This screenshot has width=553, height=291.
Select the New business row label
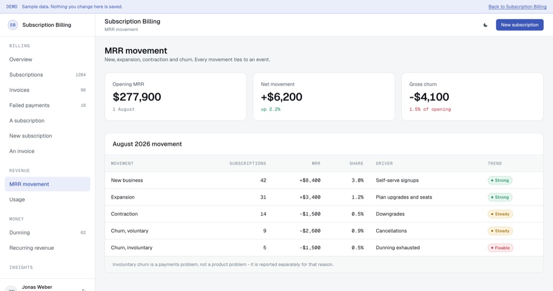point(127,180)
